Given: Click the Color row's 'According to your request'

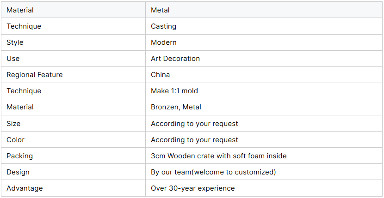Looking at the screenshot, I should tap(194, 140).
